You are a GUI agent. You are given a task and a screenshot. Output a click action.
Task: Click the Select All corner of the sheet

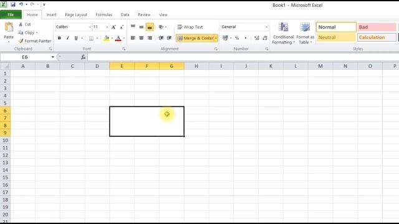[x=5, y=66]
